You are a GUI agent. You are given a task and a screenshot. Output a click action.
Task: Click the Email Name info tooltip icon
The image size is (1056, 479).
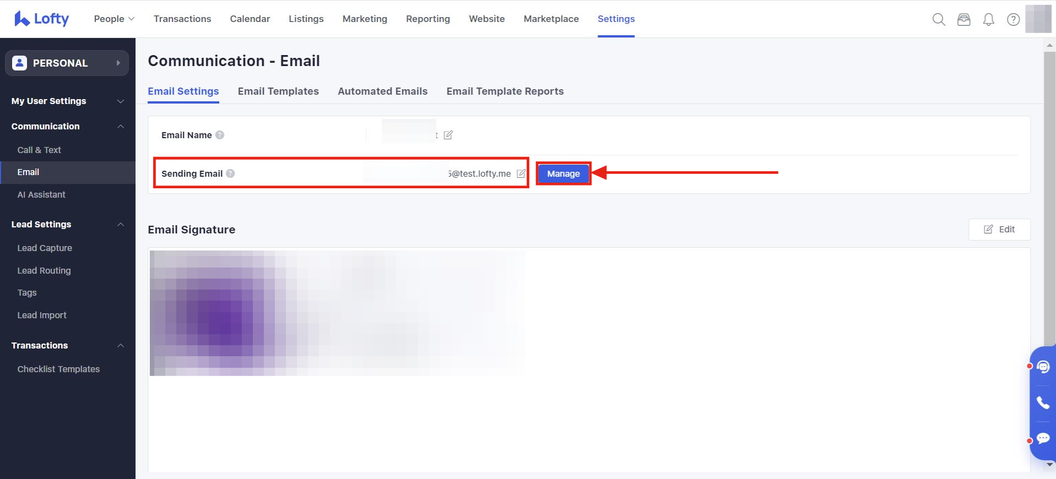[220, 135]
